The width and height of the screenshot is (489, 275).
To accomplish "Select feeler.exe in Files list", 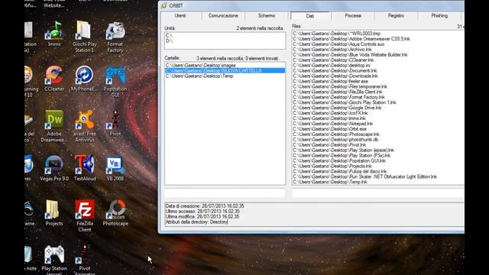I will 331,81.
